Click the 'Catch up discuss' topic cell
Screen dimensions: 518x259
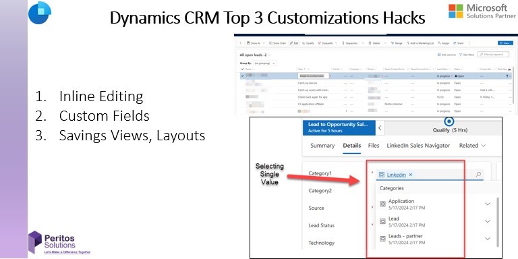pos(308,83)
